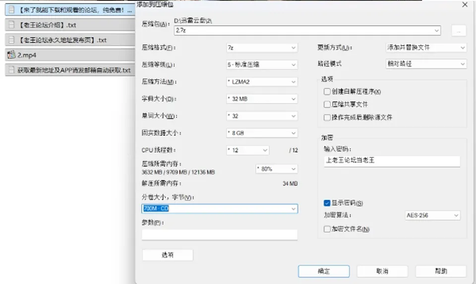Enable 创建自解压程序 checkbox
Viewport: 476px width, 284px height.
pyautogui.click(x=327, y=91)
